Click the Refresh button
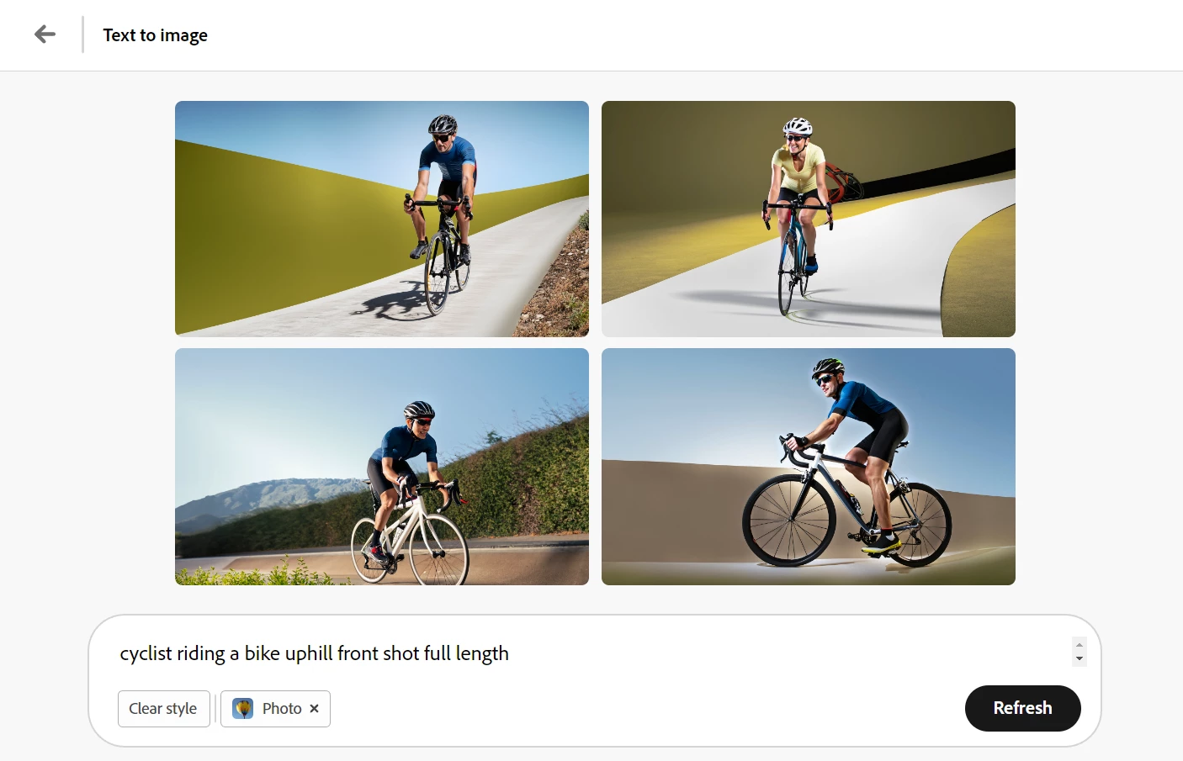The width and height of the screenshot is (1183, 761). tap(1022, 708)
